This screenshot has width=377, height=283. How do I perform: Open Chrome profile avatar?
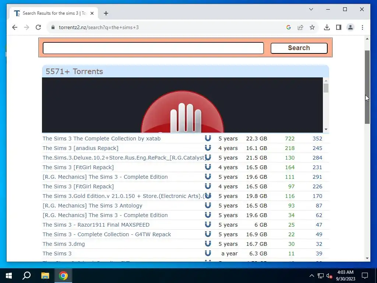(x=350, y=27)
